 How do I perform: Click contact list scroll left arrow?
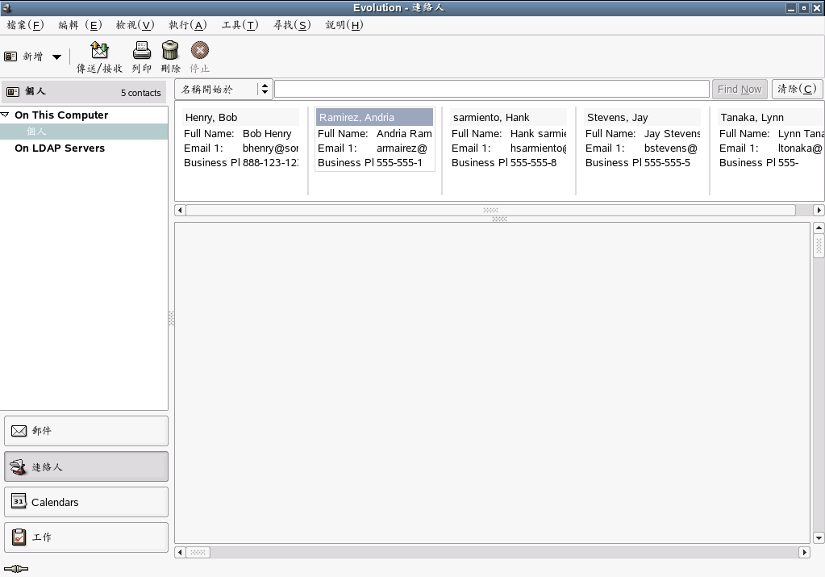[180, 211]
